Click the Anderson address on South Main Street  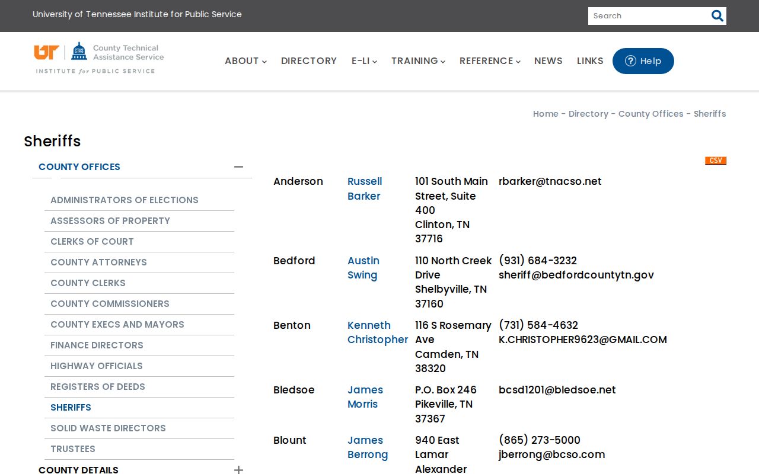451,210
